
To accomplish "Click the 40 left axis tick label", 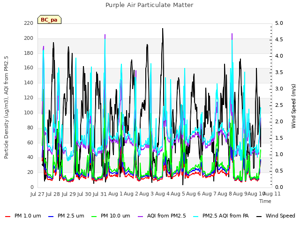I will coord(30,157).
